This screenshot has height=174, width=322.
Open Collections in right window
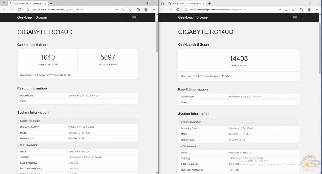pyautogui.click(x=301, y=10)
